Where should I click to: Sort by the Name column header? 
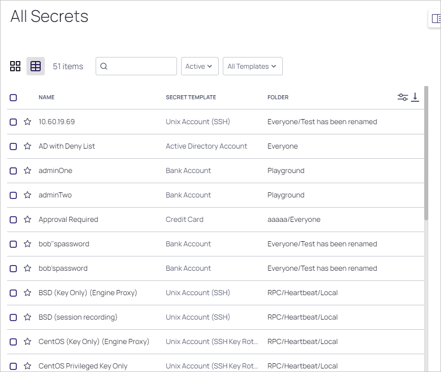click(x=46, y=97)
